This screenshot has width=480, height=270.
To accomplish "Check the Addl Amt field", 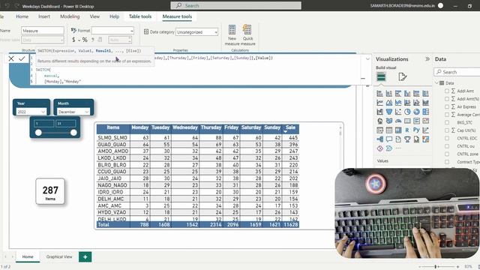I will pyautogui.click(x=447, y=91).
